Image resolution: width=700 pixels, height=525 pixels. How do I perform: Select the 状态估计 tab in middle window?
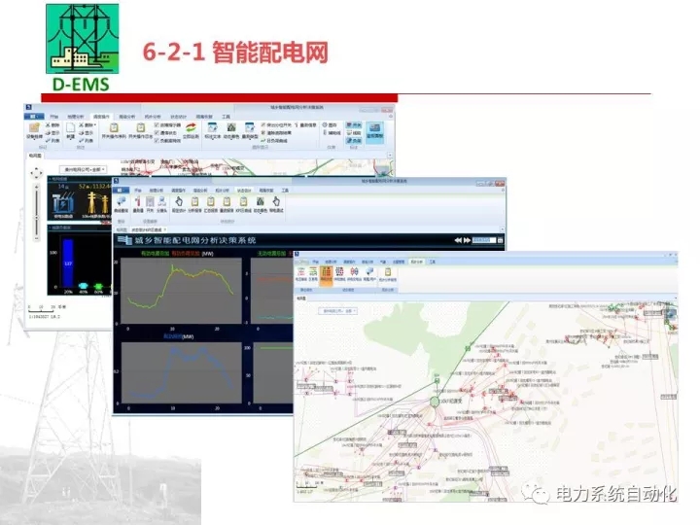[x=243, y=192]
